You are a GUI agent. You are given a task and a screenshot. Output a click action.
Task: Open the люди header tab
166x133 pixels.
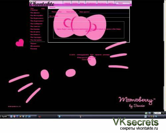click(x=82, y=3)
